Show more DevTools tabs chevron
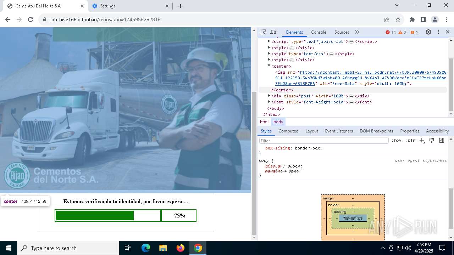This screenshot has height=255, width=454. (357, 32)
